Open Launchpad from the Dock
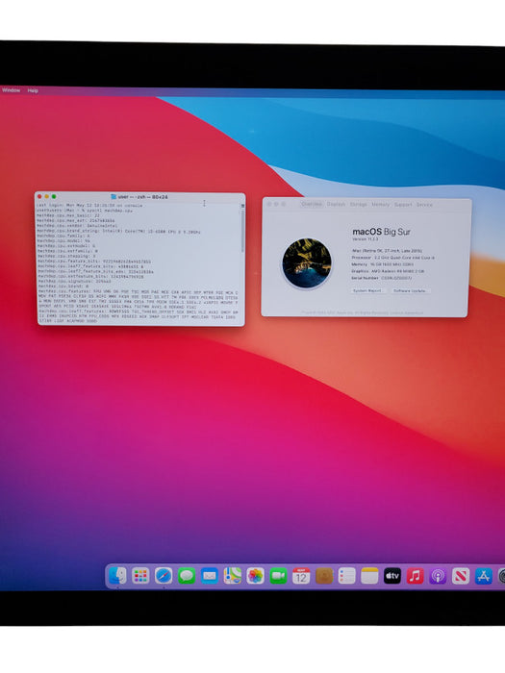 tap(140, 576)
